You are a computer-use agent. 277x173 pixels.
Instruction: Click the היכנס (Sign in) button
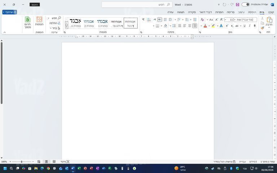pyautogui.click(x=35, y=5)
